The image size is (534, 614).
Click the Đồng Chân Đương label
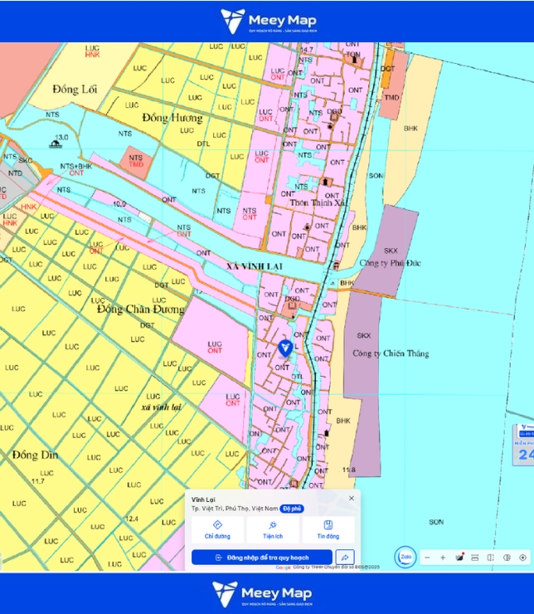(x=141, y=309)
